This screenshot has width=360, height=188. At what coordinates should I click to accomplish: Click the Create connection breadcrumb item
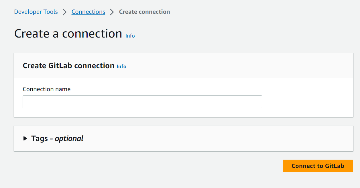[144, 12]
